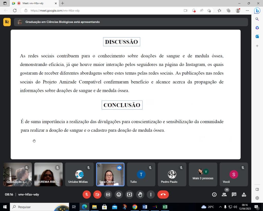Viewport: 263px width, 211px height.
Task: Open the Mais 3 pessoas tile
Action: coord(203,174)
